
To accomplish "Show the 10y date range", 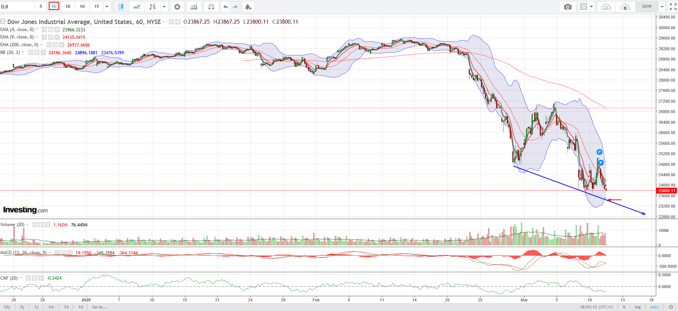I will [x=7, y=307].
